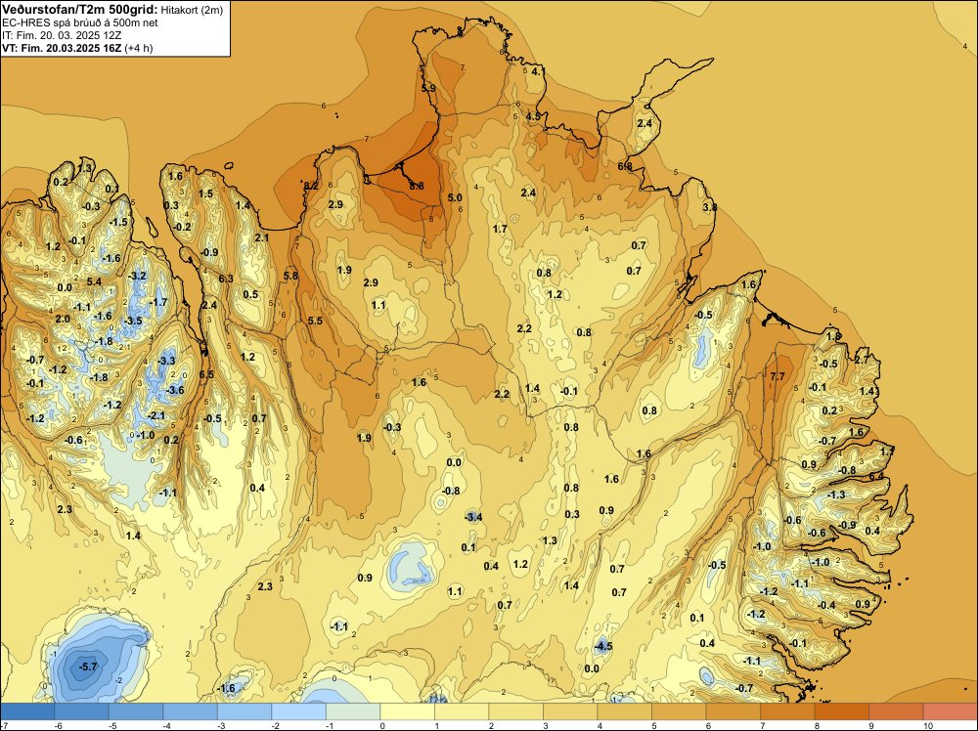Click the 'EC-HRES spá brúuð á 500m net' line
This screenshot has width=978, height=731.
[80, 22]
